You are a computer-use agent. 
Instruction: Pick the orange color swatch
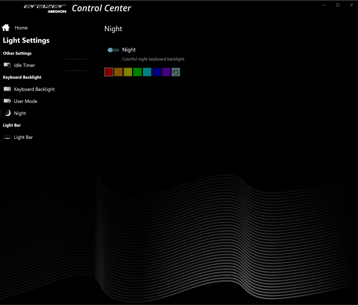tap(118, 72)
